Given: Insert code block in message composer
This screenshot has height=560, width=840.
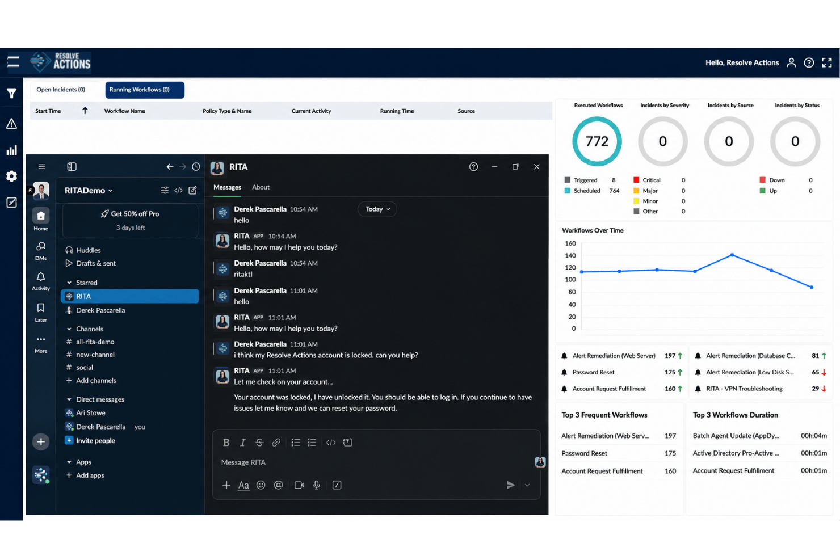Looking at the screenshot, I should point(347,443).
